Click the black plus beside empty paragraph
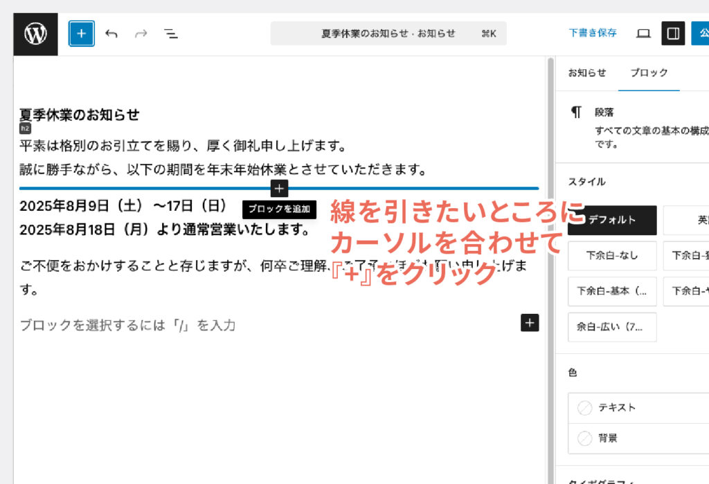 (530, 323)
